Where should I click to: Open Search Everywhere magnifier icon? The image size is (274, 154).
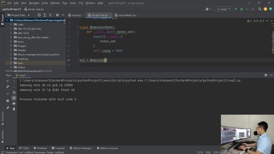pyautogui.click(x=260, y=9)
